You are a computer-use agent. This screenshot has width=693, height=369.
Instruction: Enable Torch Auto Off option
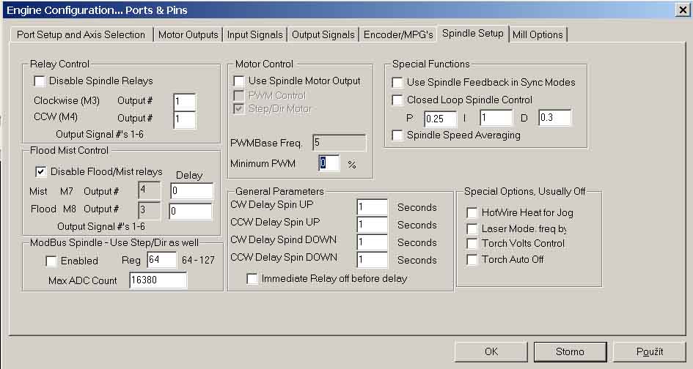tap(473, 260)
